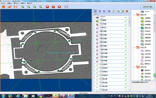Open the 文件(F) menu
Viewport: 156px width, 98px height.
pos(3,3)
